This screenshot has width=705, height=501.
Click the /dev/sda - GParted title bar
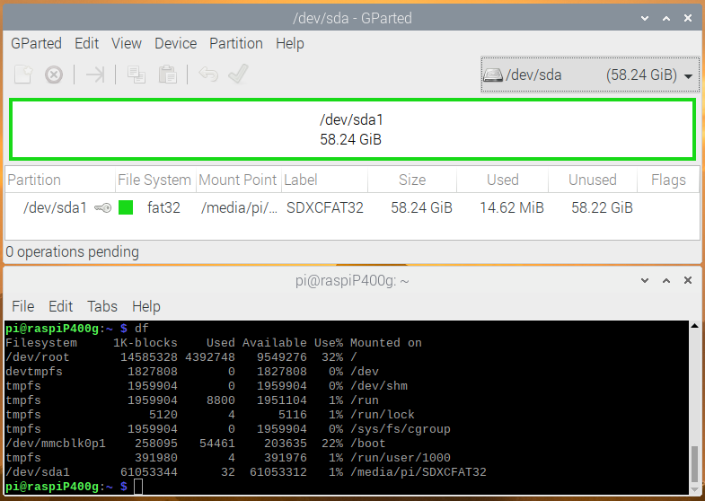coord(352,19)
